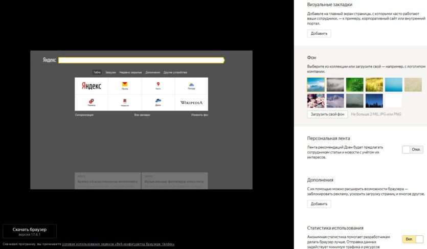
Task: Select the pink blossom flowers background
Action: (316, 101)
